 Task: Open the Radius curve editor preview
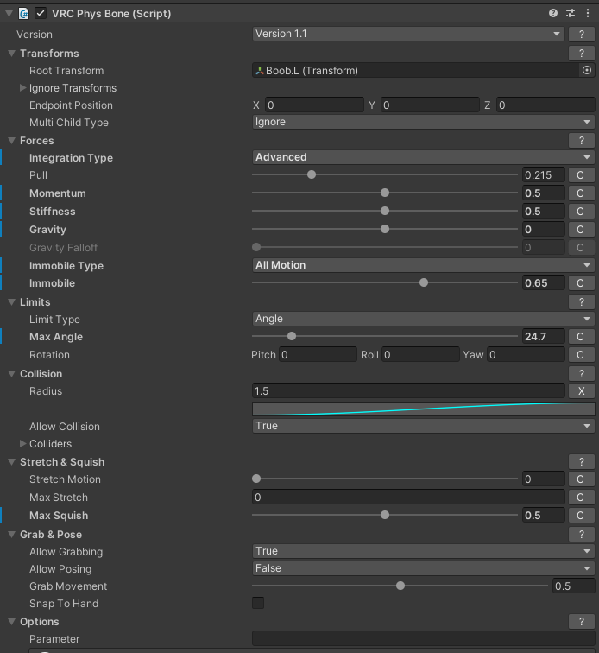(x=423, y=409)
